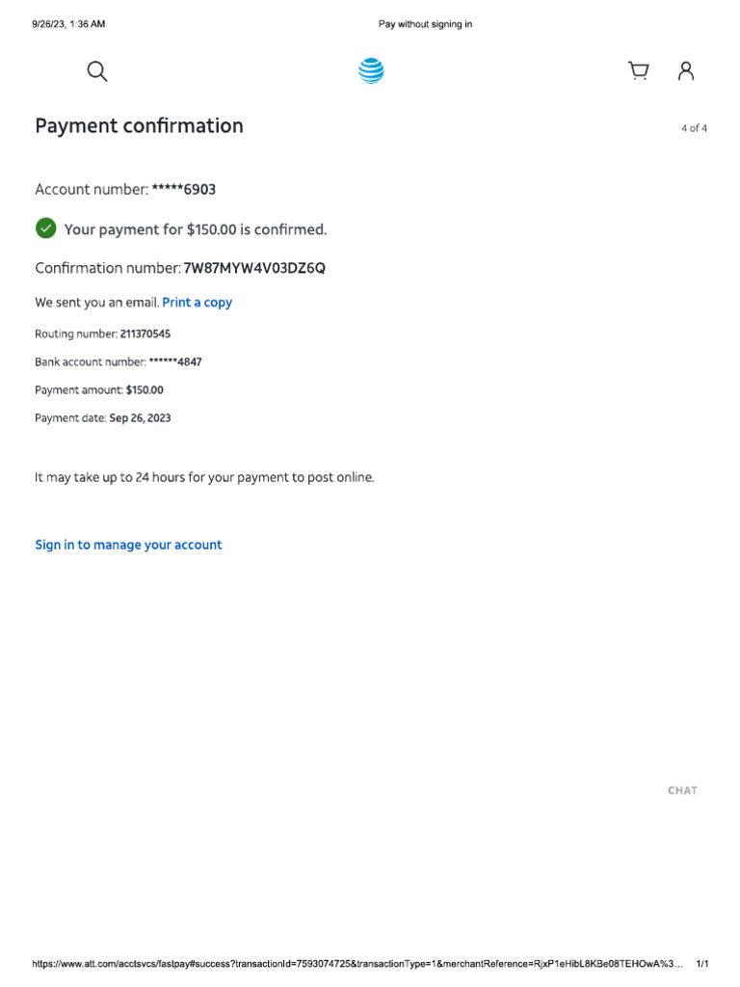
Task: Click bank account number ending 4847
Action: [175, 362]
